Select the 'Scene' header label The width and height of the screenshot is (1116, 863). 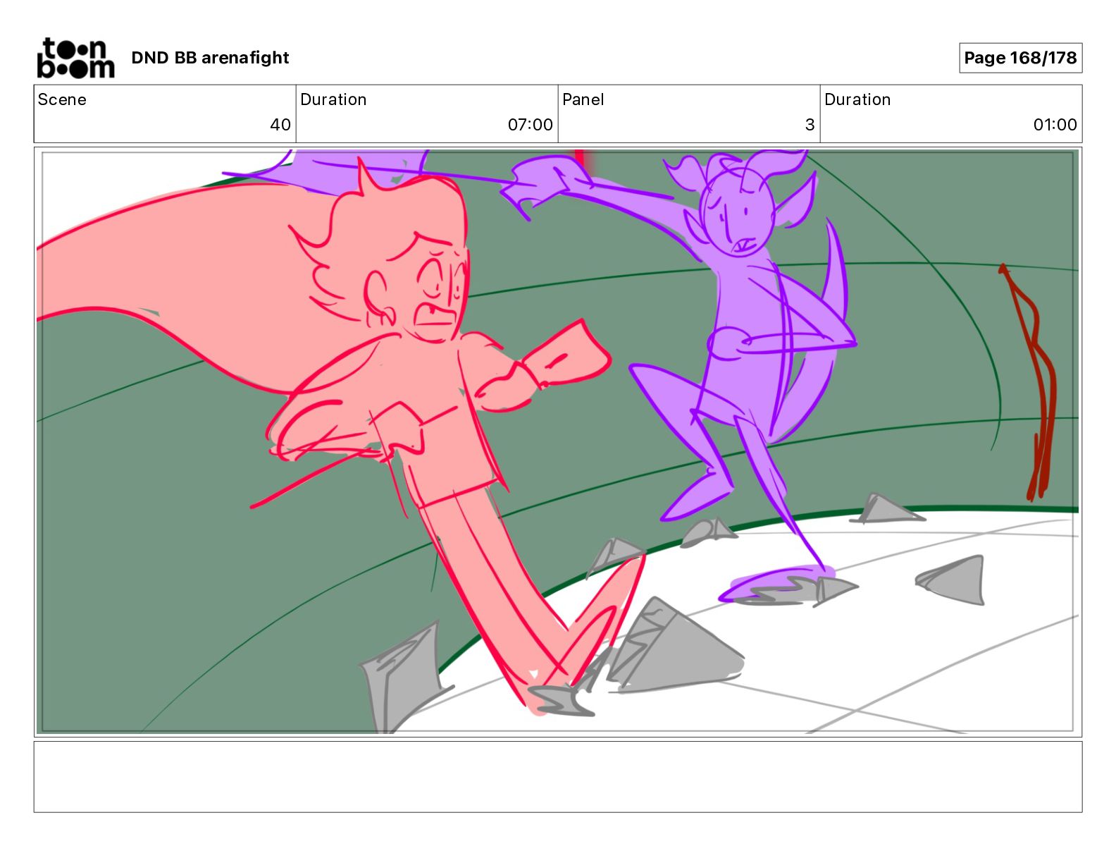pyautogui.click(x=62, y=99)
